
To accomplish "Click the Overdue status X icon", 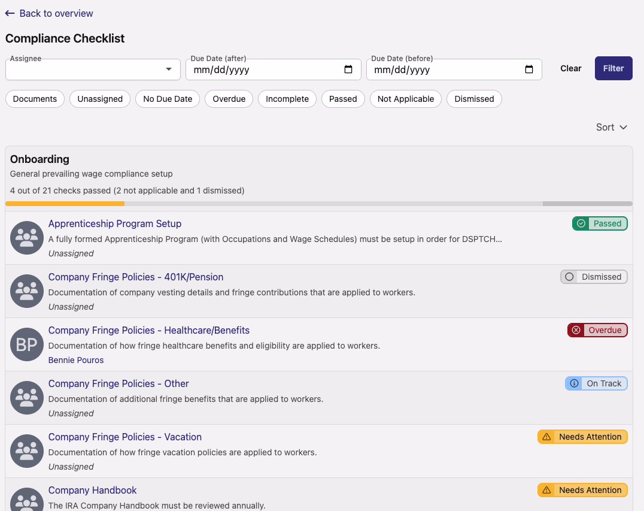I will tap(576, 330).
